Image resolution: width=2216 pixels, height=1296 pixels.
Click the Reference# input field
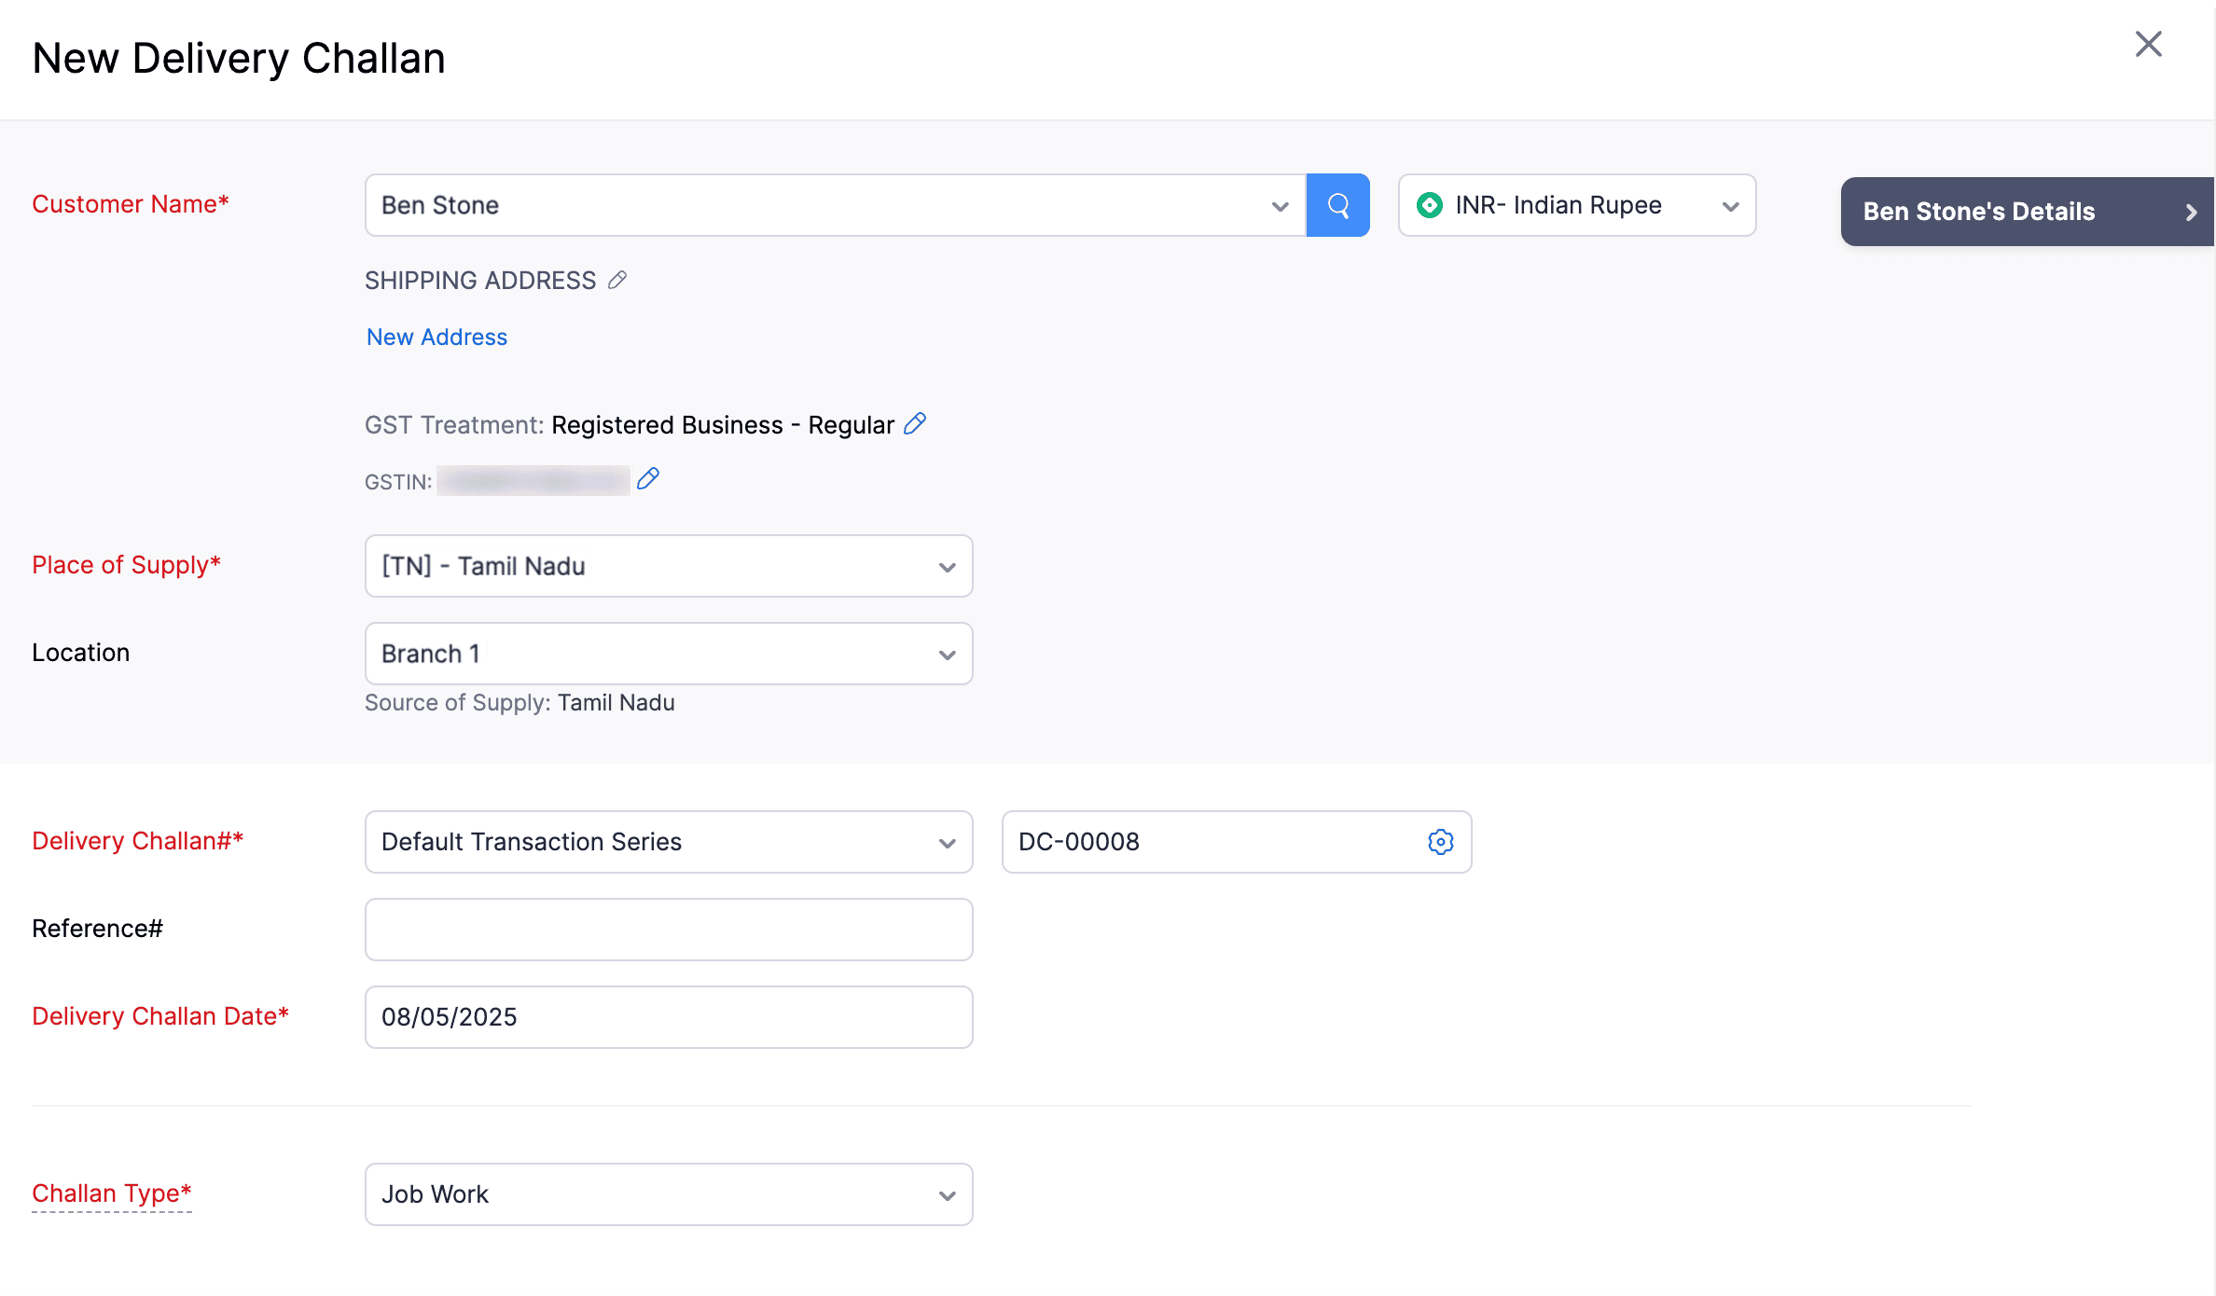(668, 930)
